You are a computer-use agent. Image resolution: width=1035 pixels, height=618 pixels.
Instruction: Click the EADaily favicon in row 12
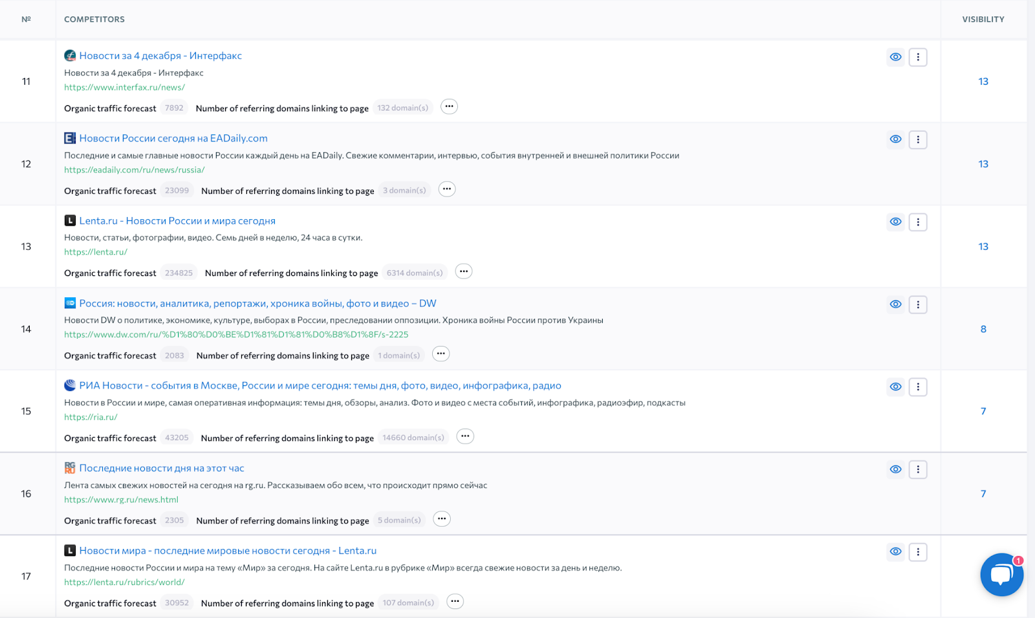[70, 138]
